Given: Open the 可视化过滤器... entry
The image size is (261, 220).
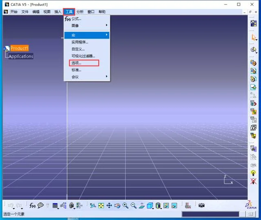Looking at the screenshot, I should (x=87, y=56).
